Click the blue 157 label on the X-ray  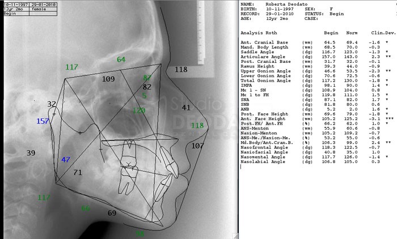(43, 121)
